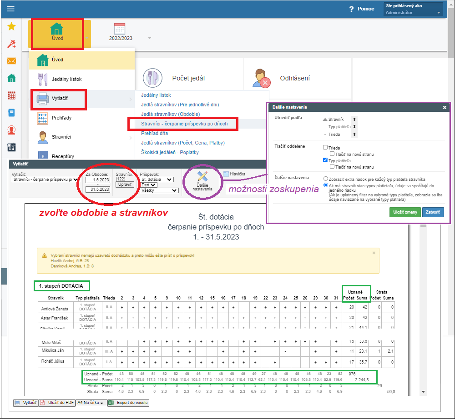
Task: Click the Pomoc help link
Action: pos(366,9)
